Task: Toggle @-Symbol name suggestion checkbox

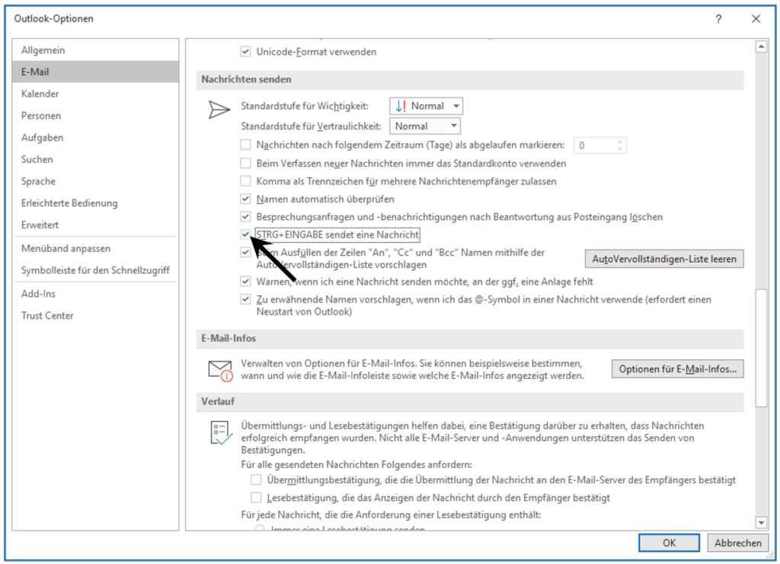Action: pyautogui.click(x=245, y=299)
